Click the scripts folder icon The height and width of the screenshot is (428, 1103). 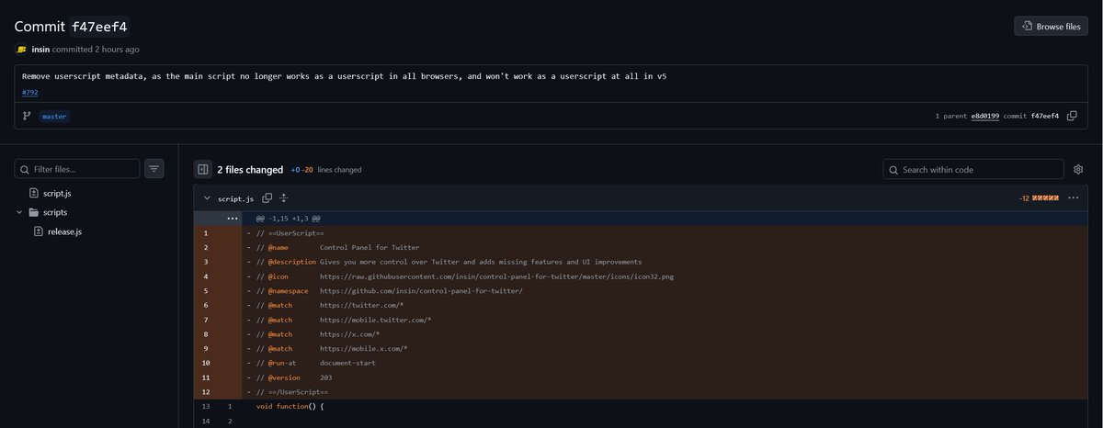[x=34, y=212]
